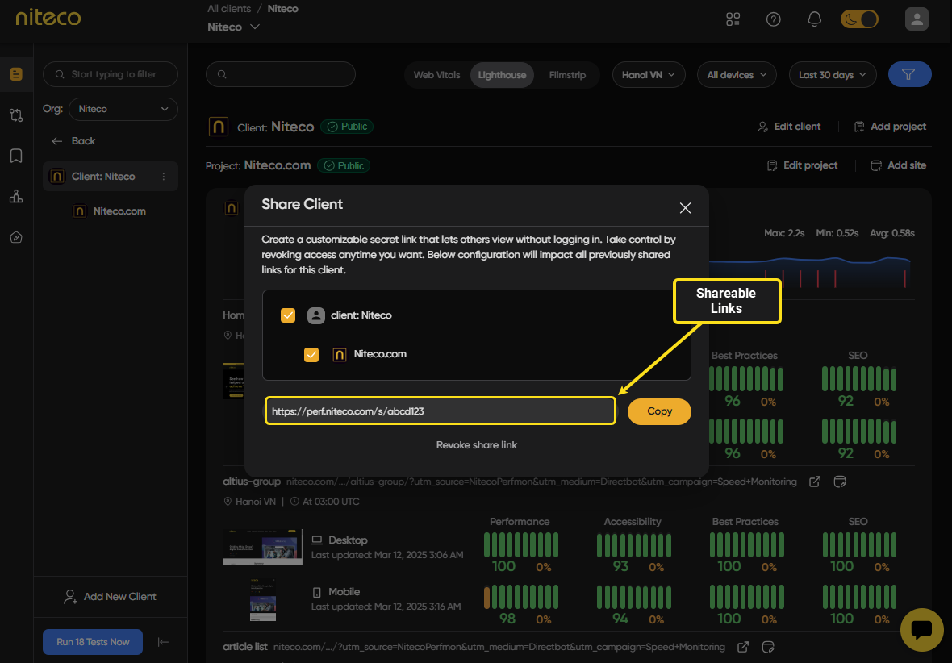Switch to the Filmstrip tab

pyautogui.click(x=567, y=75)
